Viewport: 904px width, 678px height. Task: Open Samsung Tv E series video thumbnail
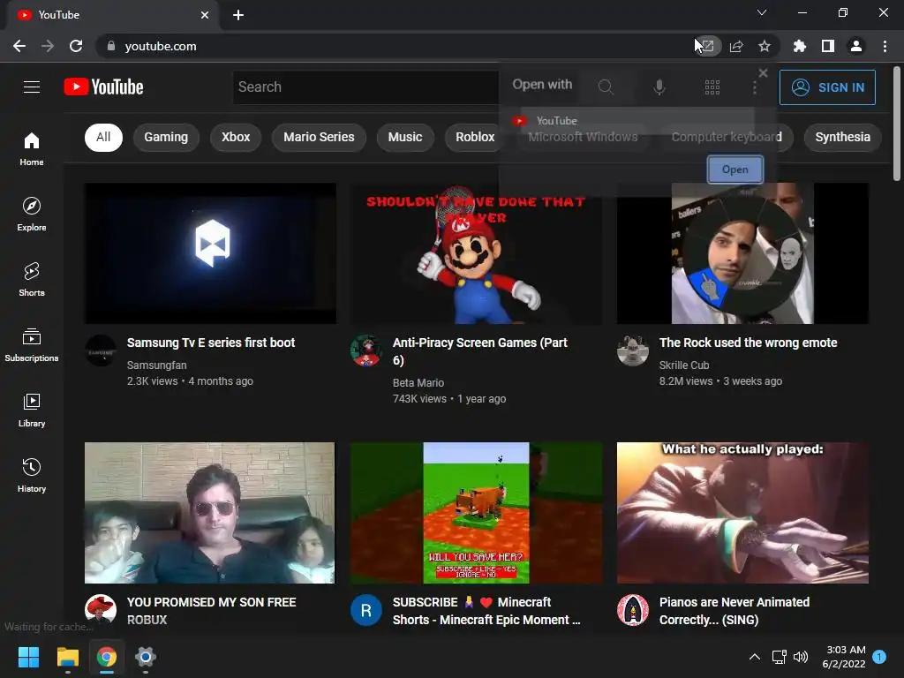point(210,253)
